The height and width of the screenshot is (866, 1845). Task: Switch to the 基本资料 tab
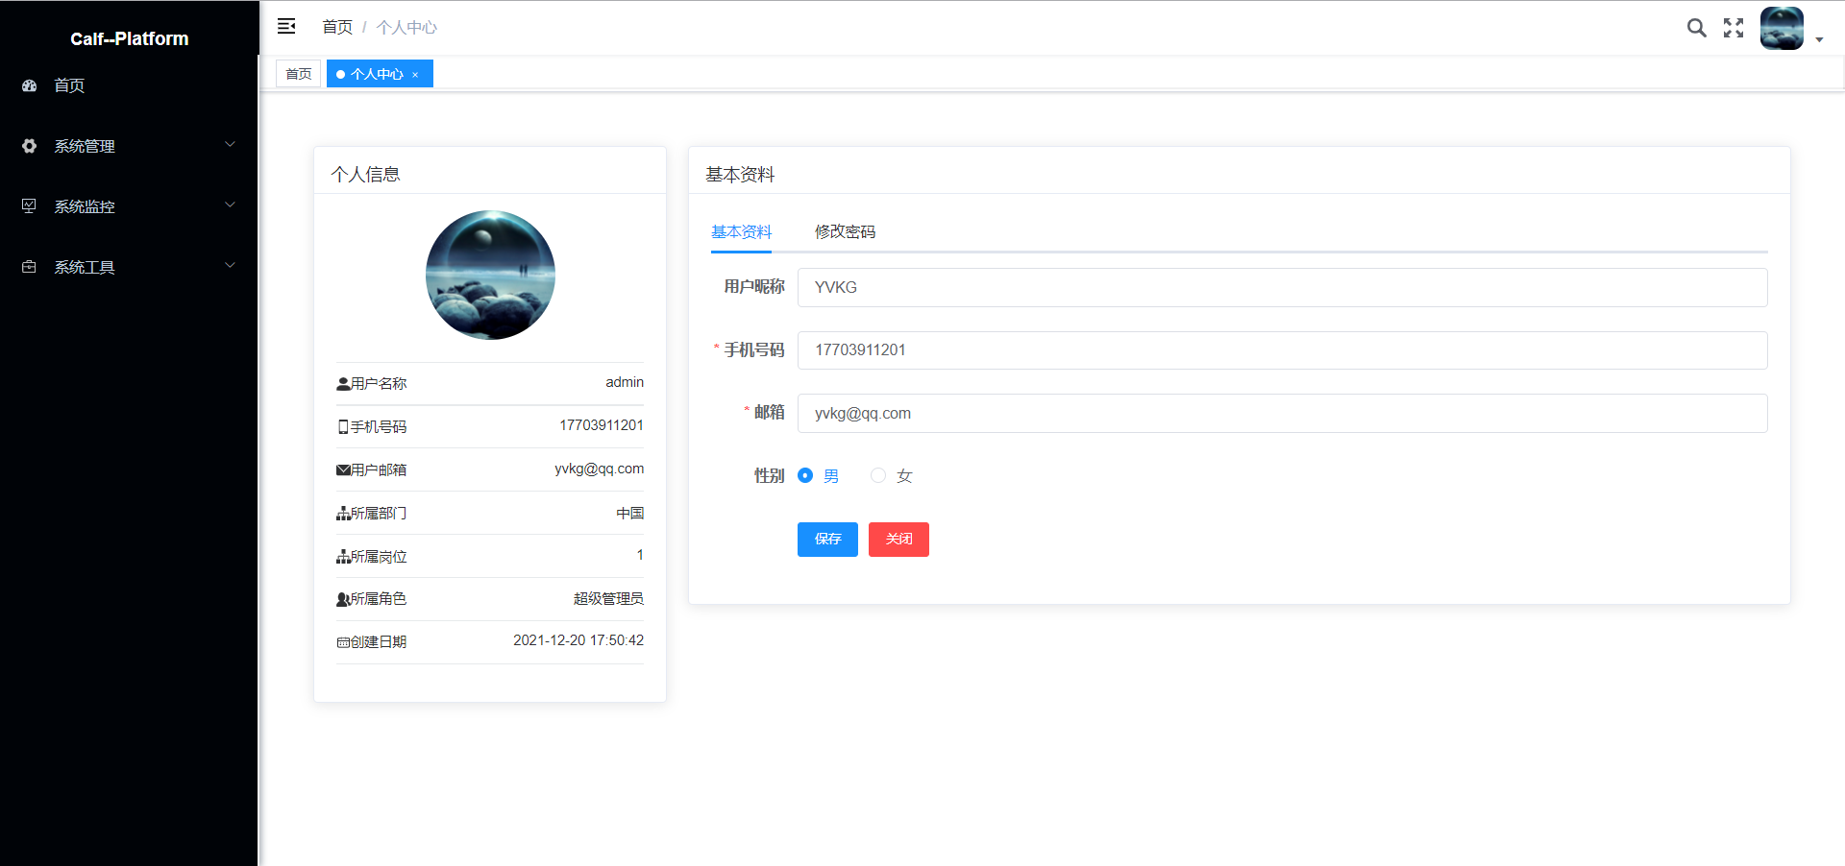[741, 231]
